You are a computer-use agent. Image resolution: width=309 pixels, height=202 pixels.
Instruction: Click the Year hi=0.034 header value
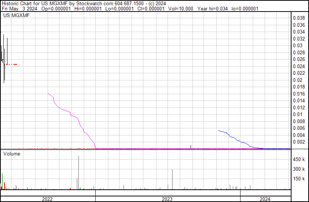click(x=213, y=9)
